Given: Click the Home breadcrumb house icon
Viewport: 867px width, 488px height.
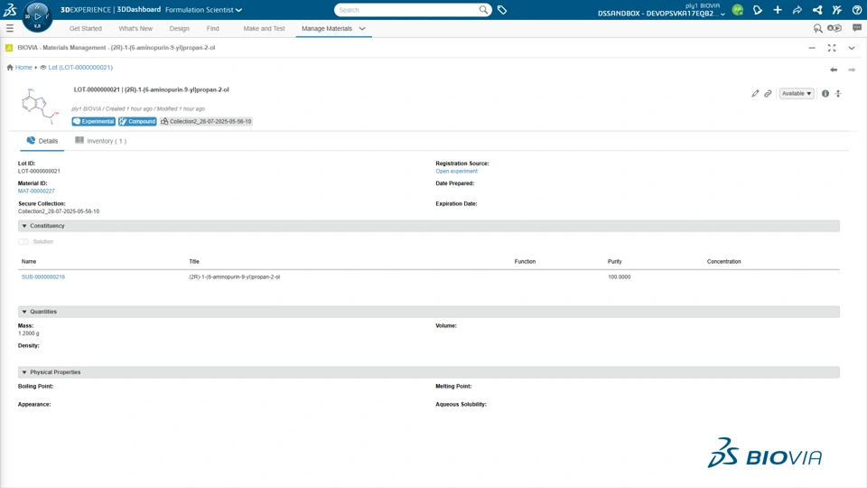Looking at the screenshot, I should tap(10, 68).
